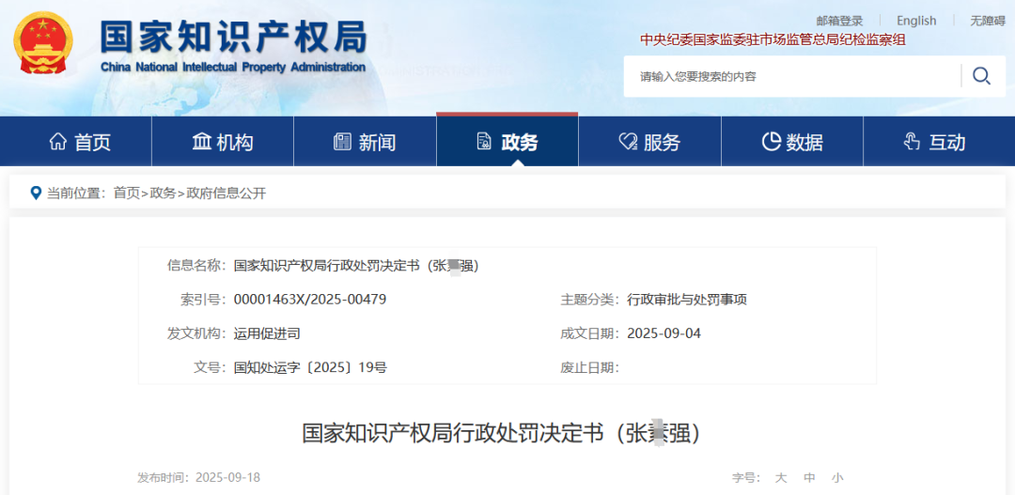
Task: Click the 无障碍 accessibility link
Action: pos(987,21)
